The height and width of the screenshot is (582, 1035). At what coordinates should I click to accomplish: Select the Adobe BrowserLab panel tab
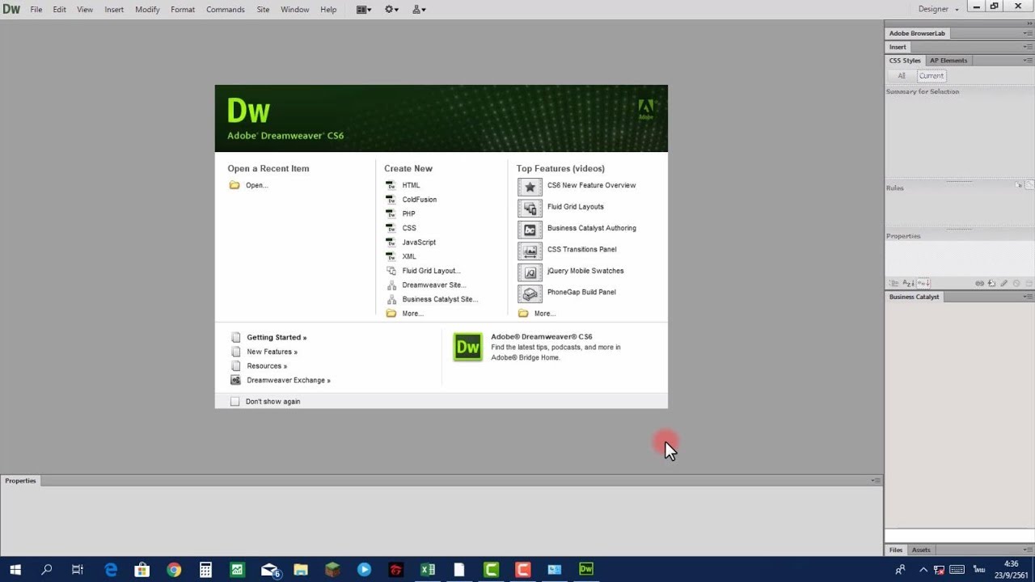(917, 33)
